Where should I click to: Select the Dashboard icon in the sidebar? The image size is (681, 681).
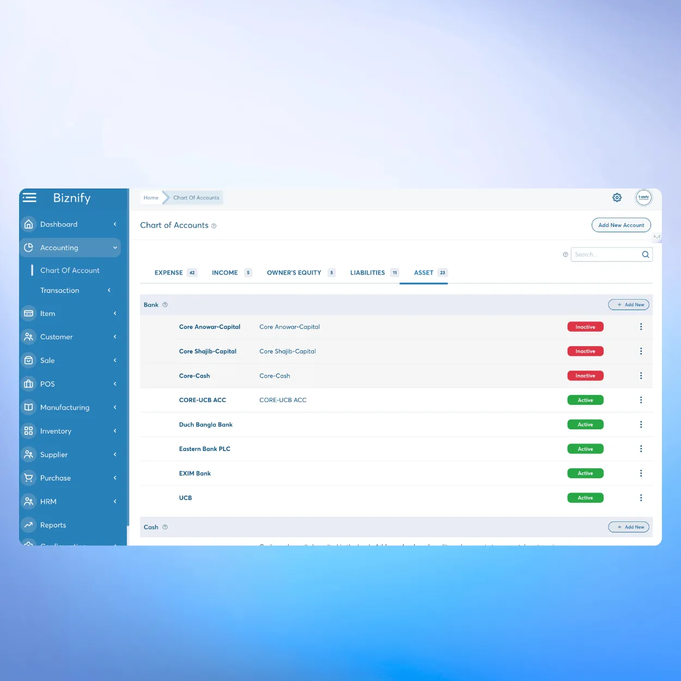(x=28, y=224)
